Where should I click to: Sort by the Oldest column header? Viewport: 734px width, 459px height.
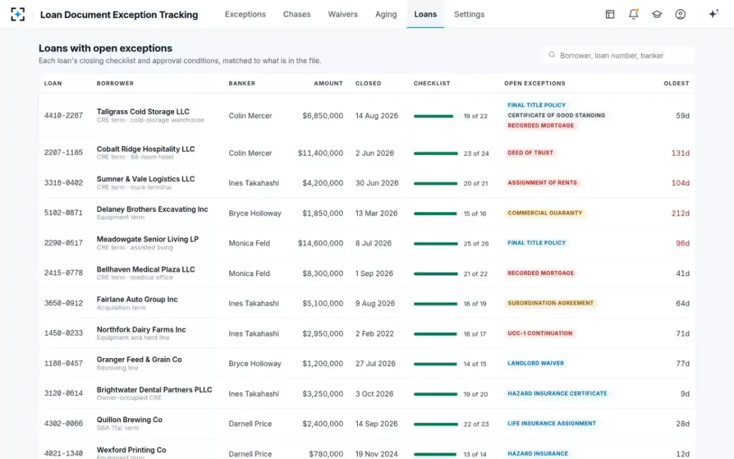677,83
